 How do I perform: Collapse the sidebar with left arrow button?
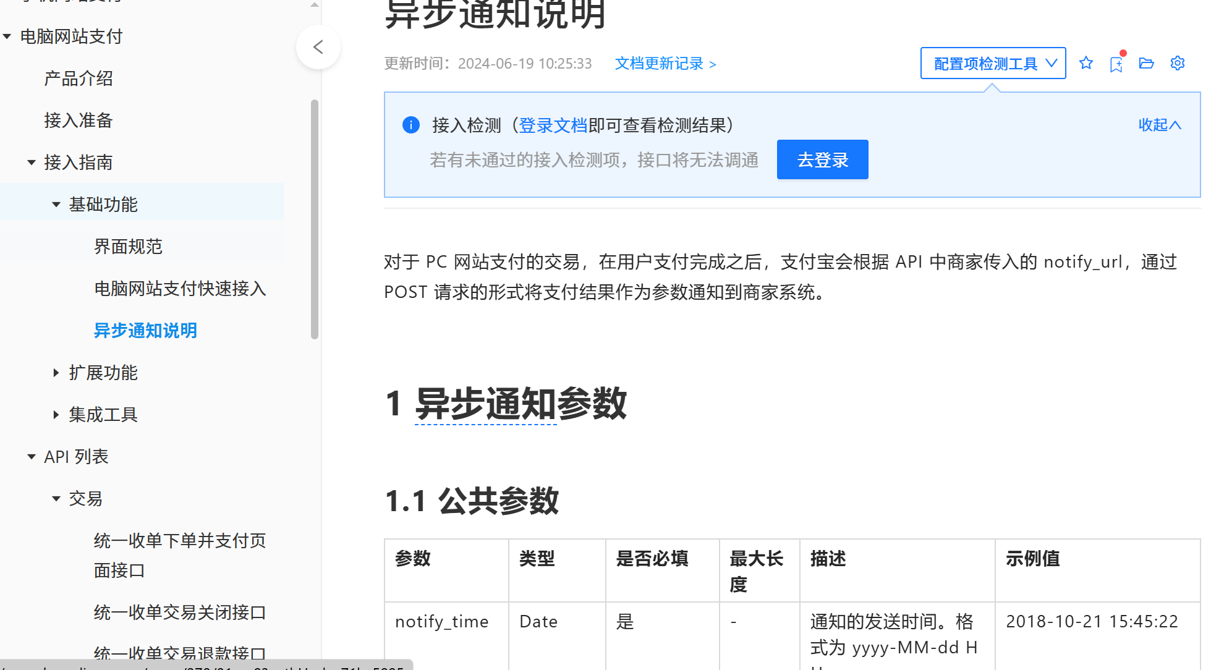point(318,47)
